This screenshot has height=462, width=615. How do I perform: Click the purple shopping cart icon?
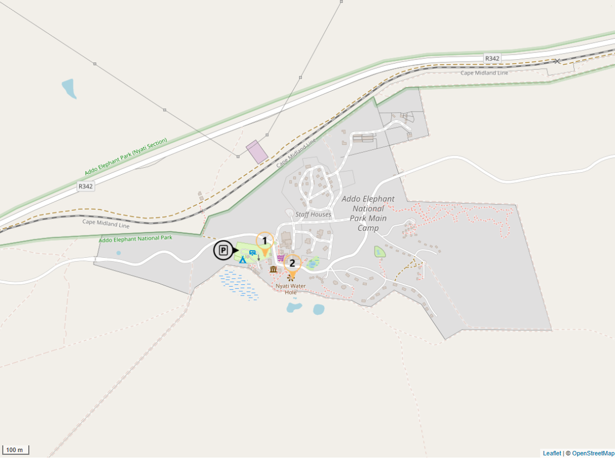280,258
